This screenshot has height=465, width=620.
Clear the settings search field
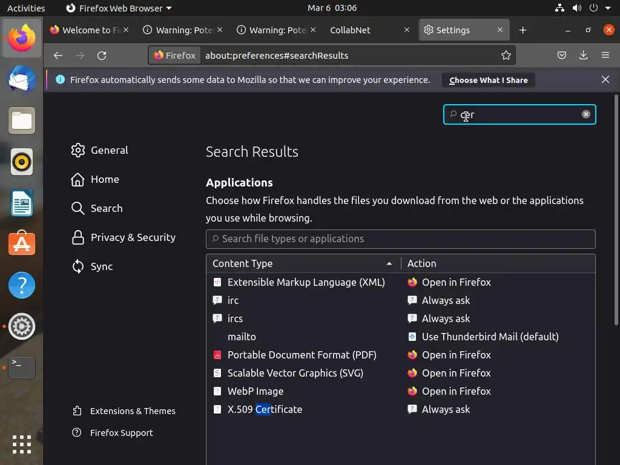[586, 114]
